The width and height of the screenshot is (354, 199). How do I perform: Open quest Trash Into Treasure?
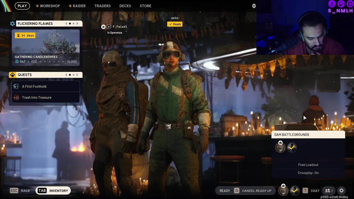click(46, 98)
